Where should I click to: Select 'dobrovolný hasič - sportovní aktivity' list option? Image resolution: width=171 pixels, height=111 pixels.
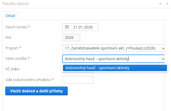(115, 68)
